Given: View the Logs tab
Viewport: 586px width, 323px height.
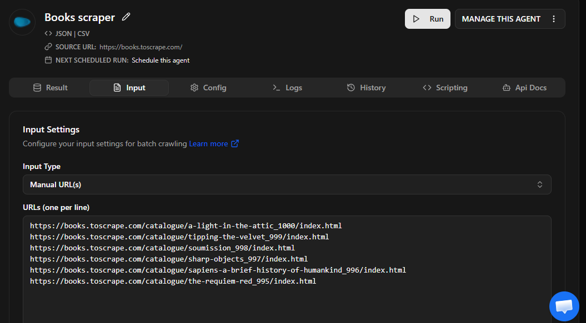Looking at the screenshot, I should (287, 88).
